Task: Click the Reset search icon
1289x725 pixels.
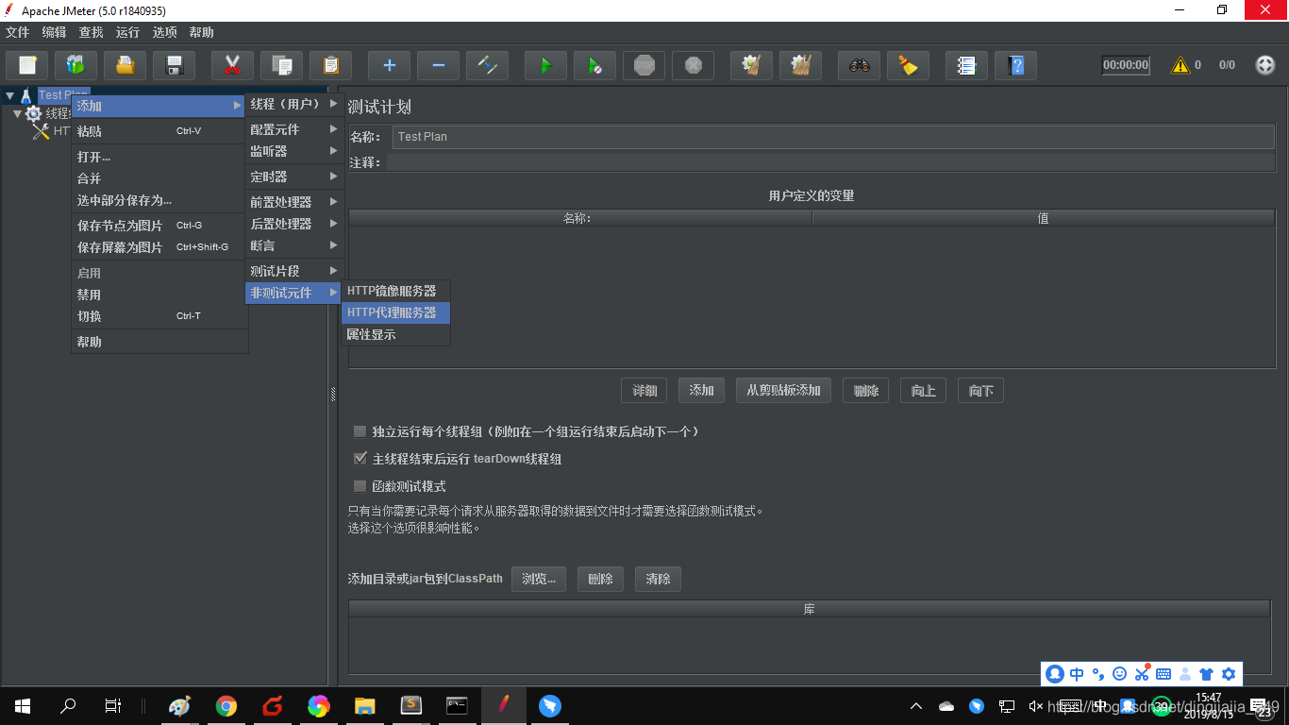Action: [909, 65]
